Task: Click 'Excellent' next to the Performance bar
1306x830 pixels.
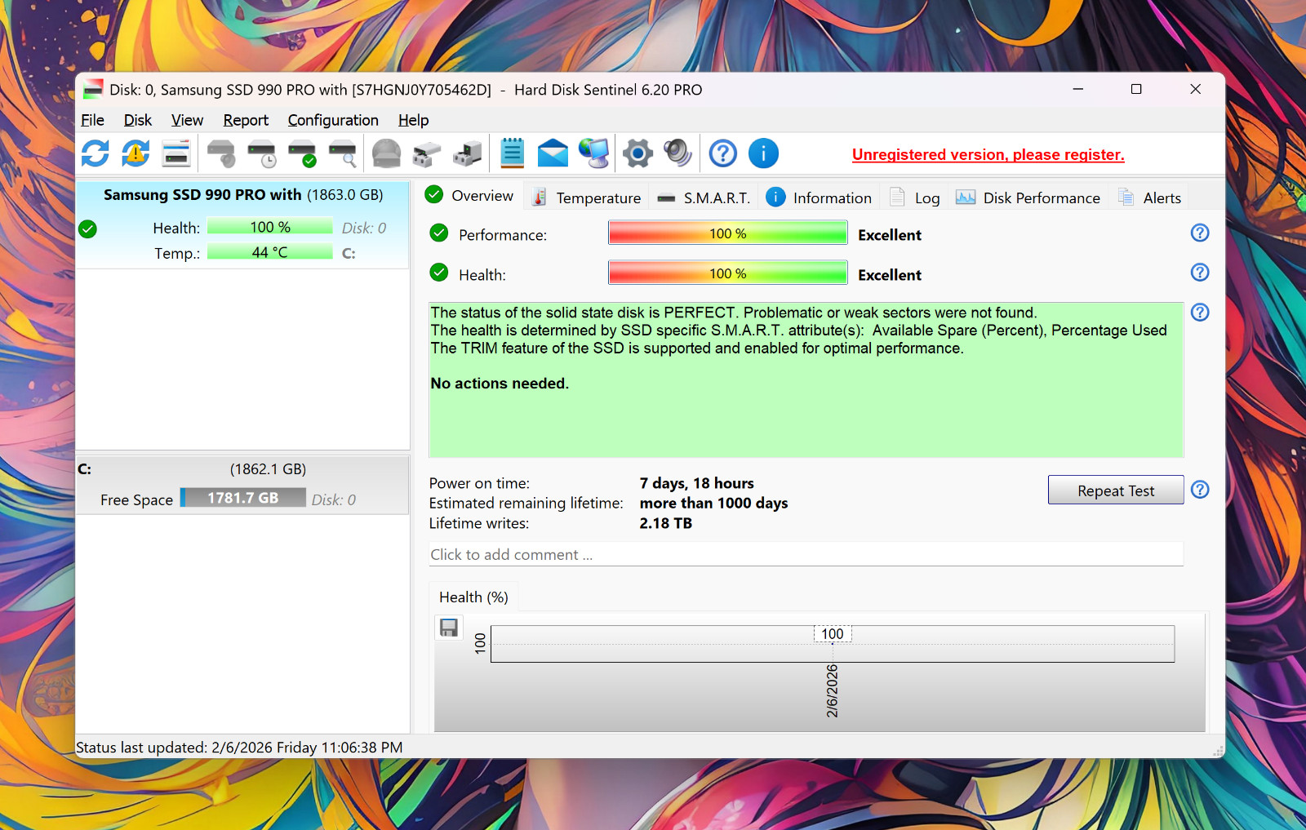Action: pos(890,235)
